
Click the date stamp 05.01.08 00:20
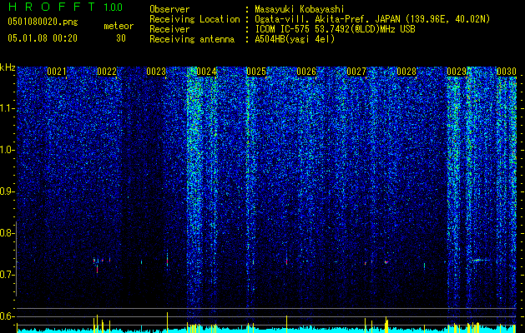[x=43, y=38]
